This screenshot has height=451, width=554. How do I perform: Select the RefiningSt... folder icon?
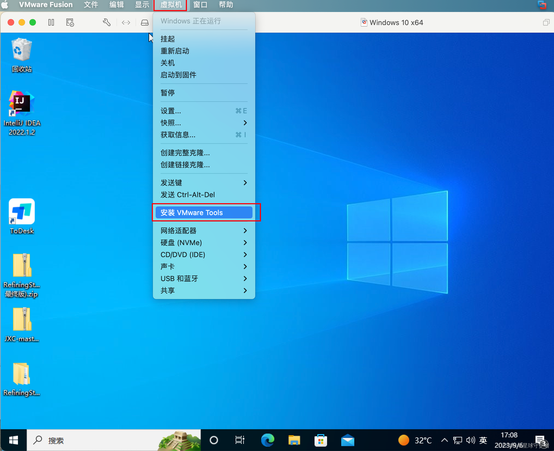pyautogui.click(x=22, y=379)
